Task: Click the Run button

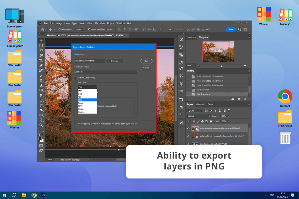Action: click(146, 61)
